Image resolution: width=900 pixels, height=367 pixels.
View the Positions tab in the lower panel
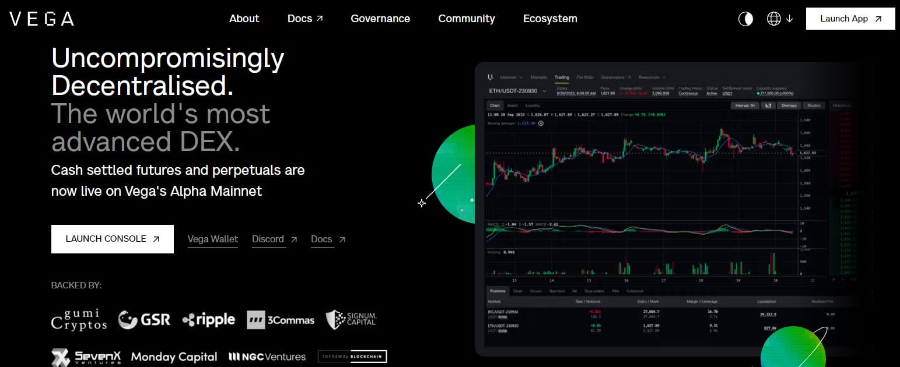pos(498,291)
